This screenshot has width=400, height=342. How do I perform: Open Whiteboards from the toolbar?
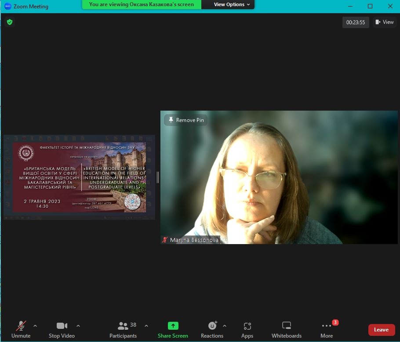[287, 330]
